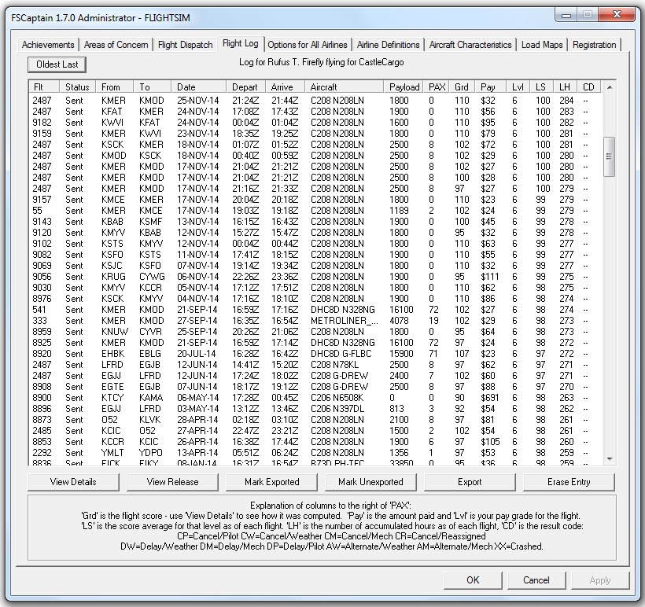Select flight 2487 dated 25-NOV-14
The height and width of the screenshot is (607, 645).
315,101
